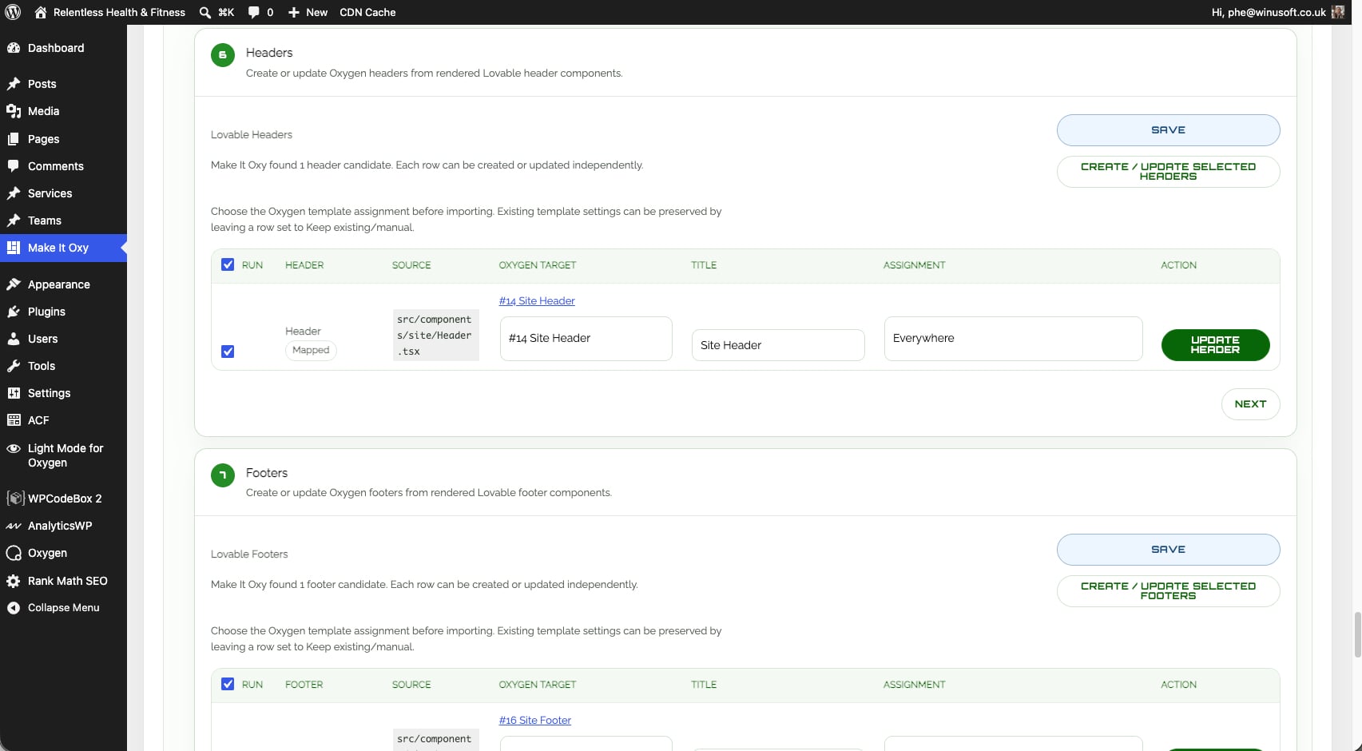Open the Dashboard menu label
Image resolution: width=1362 pixels, height=751 pixels.
56,48
